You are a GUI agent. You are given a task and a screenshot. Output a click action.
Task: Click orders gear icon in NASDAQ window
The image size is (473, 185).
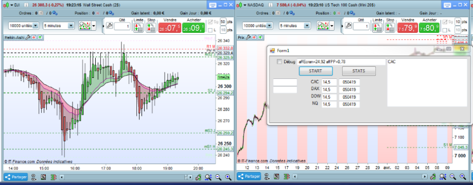click(292, 13)
